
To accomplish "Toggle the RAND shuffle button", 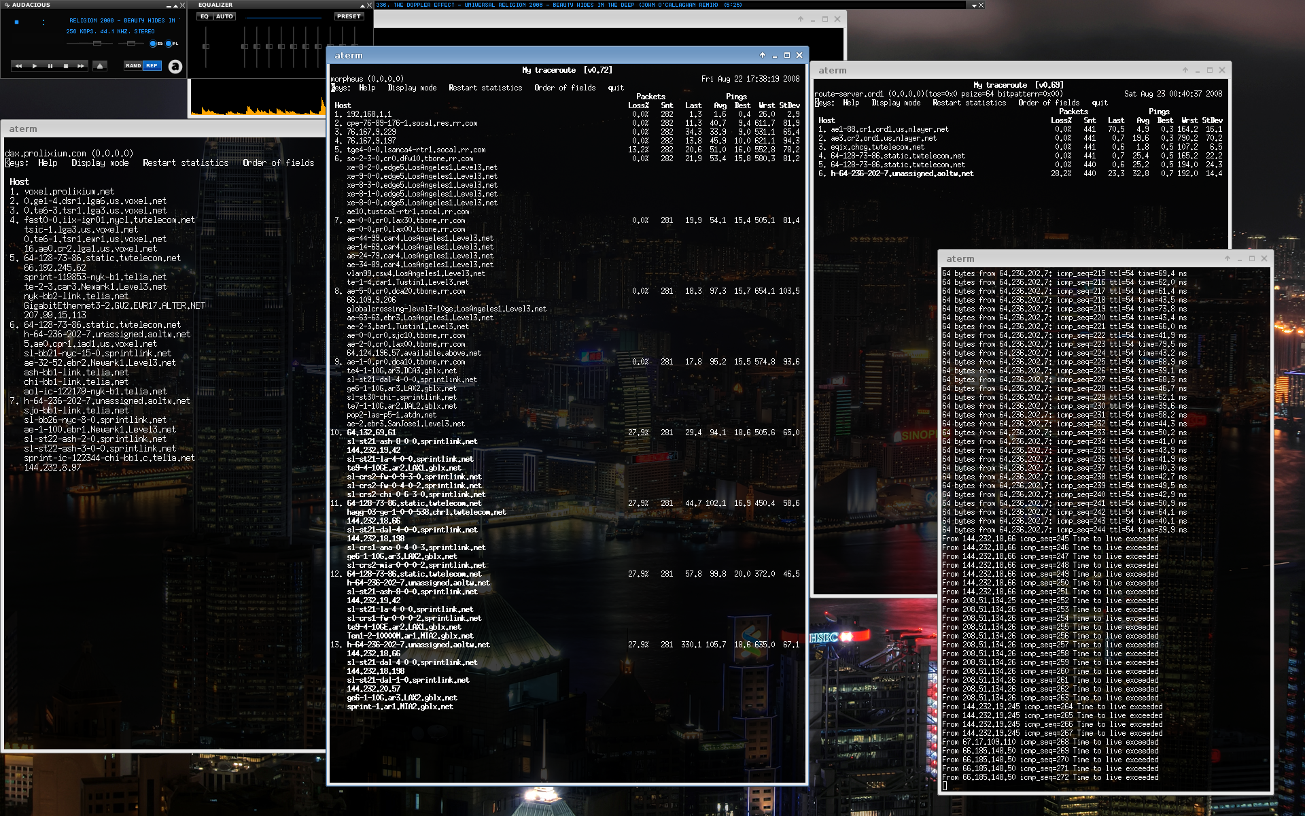I will coord(133,66).
